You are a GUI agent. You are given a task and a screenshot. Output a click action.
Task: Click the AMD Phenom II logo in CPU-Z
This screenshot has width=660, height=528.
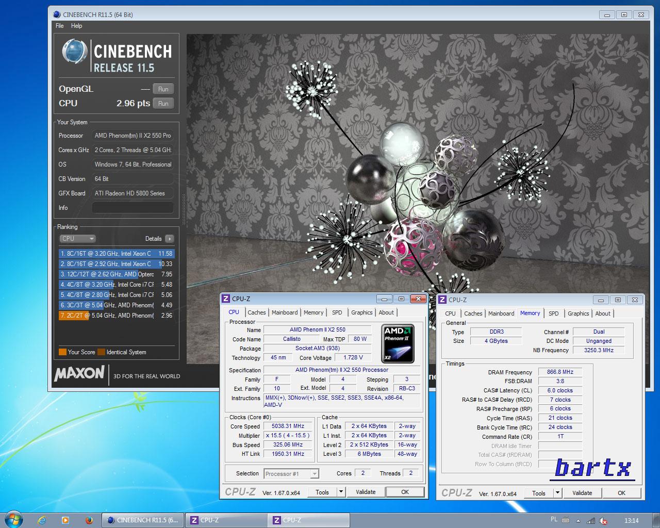[x=398, y=343]
